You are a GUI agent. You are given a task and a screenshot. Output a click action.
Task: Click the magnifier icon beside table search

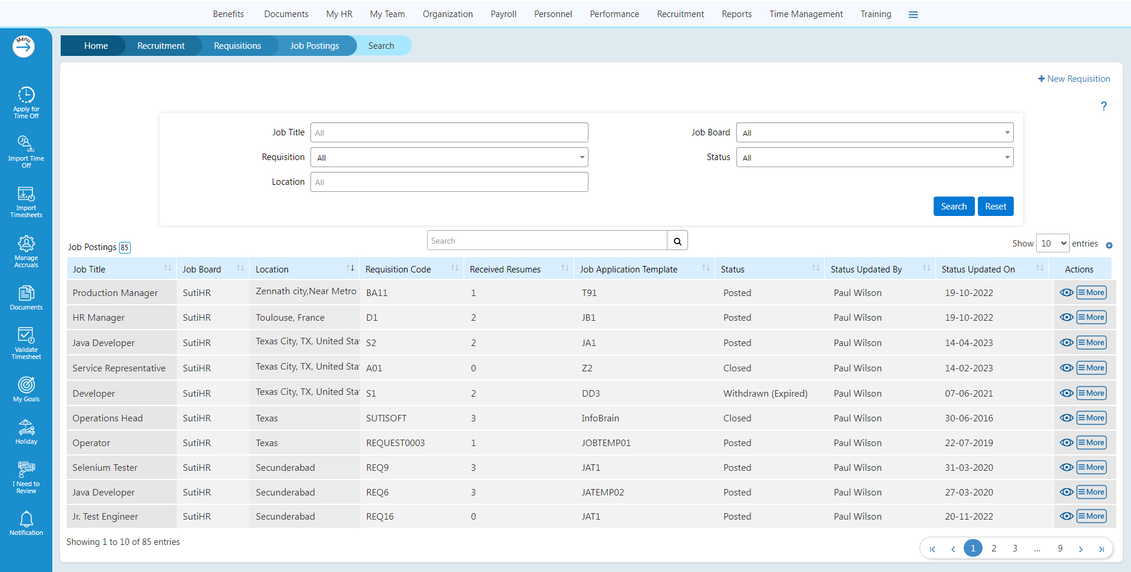coord(677,241)
